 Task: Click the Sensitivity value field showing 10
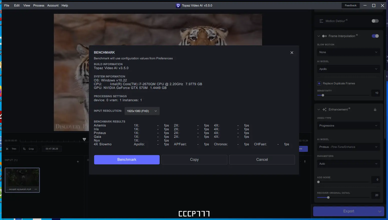pos(376,93)
